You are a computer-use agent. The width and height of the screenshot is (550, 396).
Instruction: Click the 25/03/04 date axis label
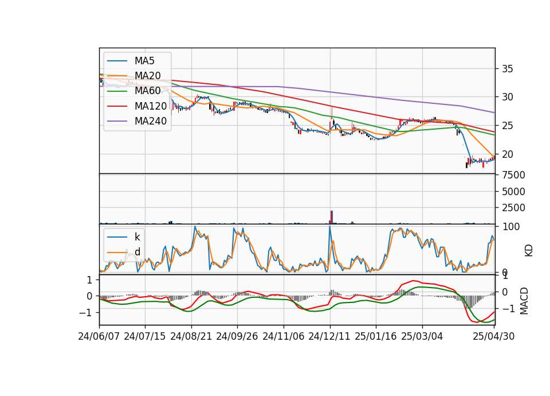[x=422, y=336]
